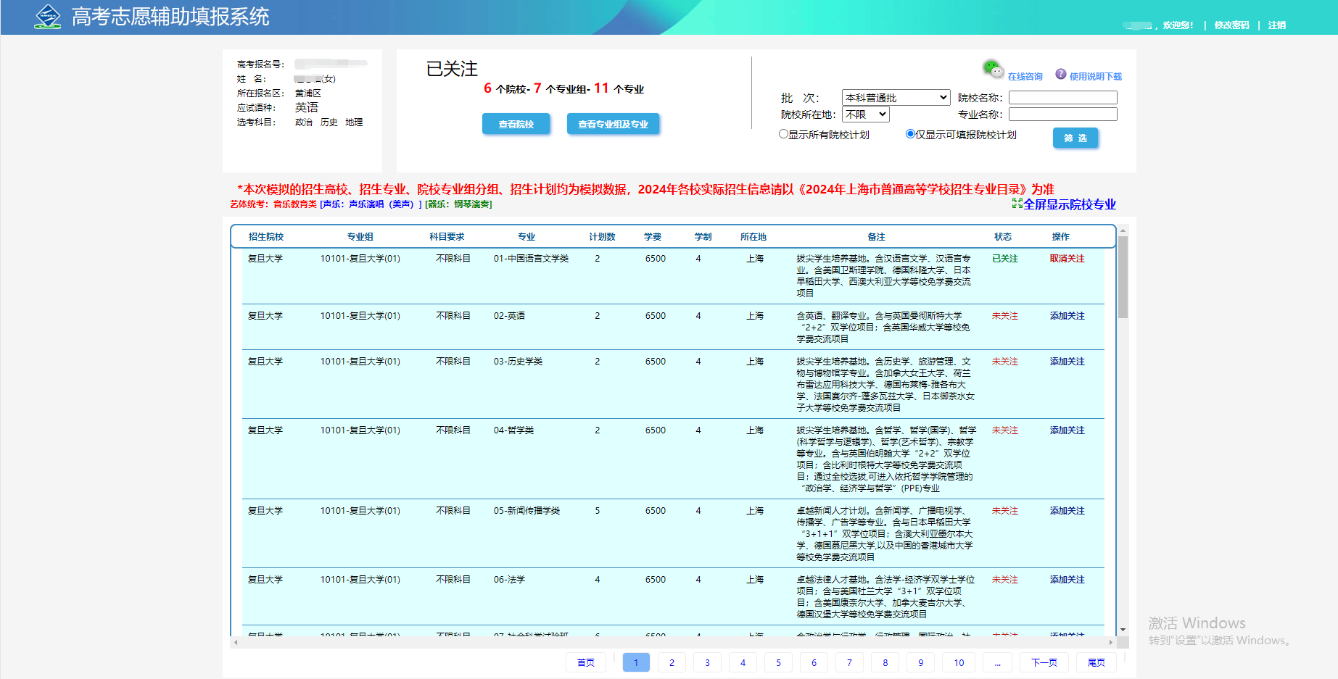Click 已关注 status in first row
This screenshot has height=679, width=1338.
[1004, 258]
